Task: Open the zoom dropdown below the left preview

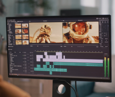Action: [32, 46]
